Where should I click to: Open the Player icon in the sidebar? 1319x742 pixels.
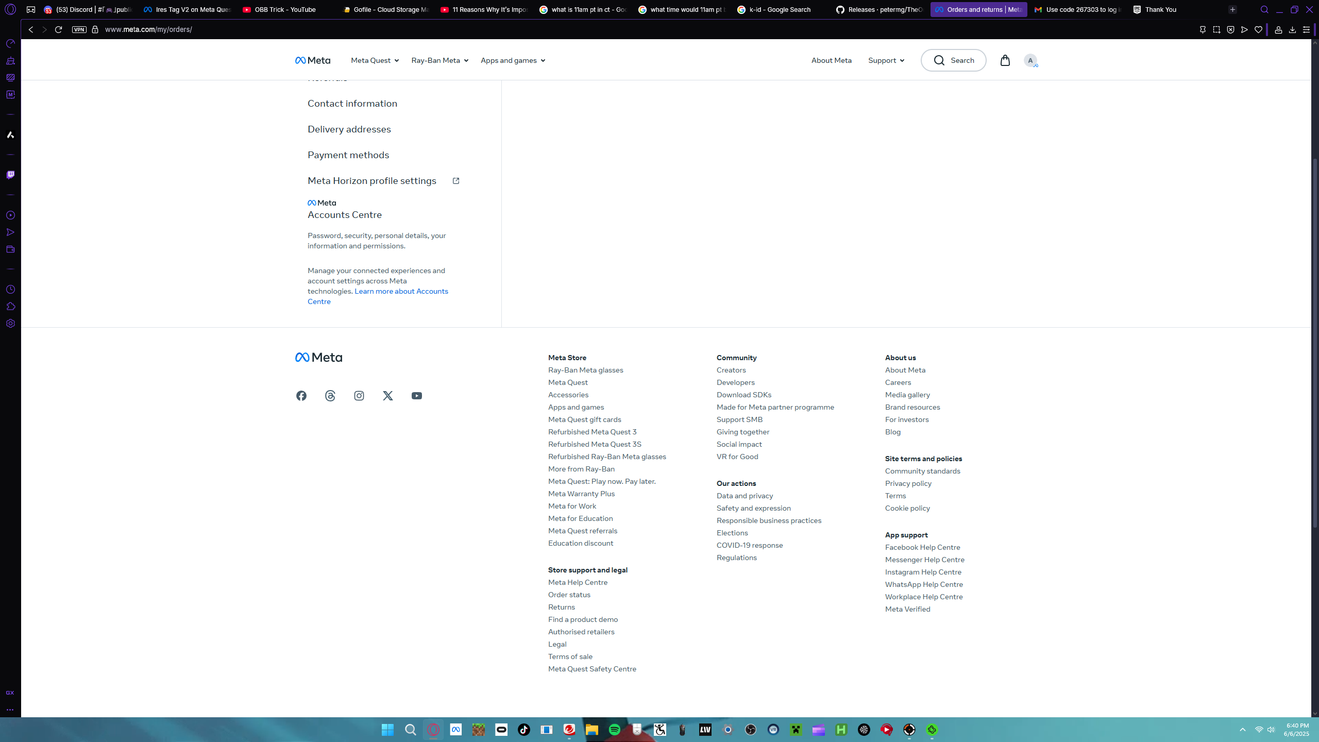[10, 215]
